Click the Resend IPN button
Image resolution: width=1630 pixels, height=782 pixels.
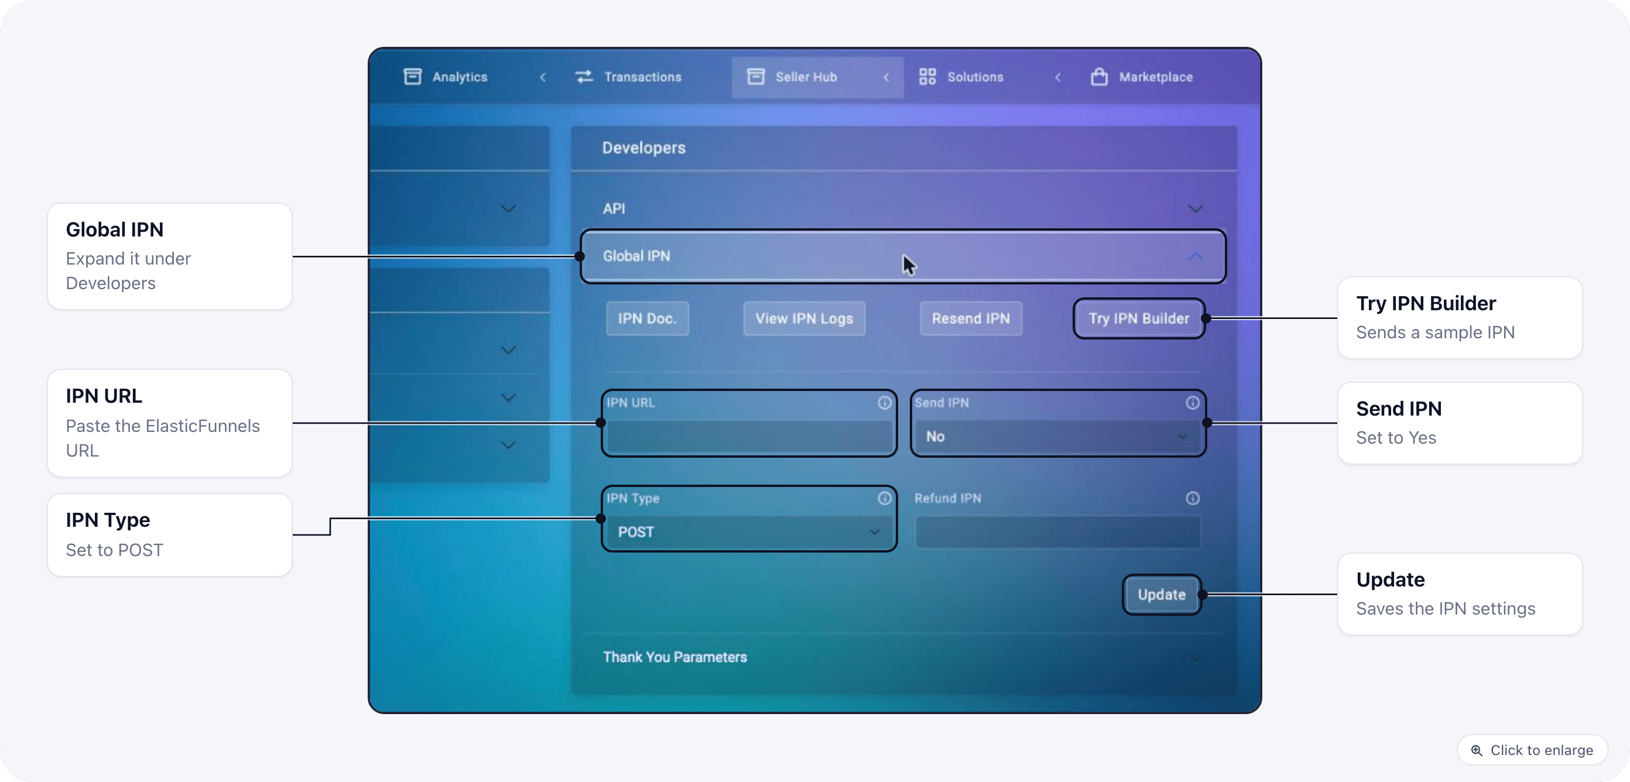click(970, 318)
